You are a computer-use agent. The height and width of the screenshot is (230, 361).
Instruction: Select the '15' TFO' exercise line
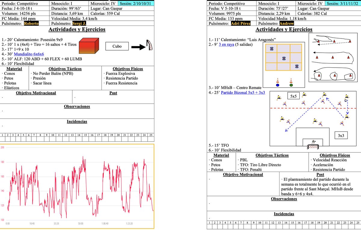[x=218, y=145]
